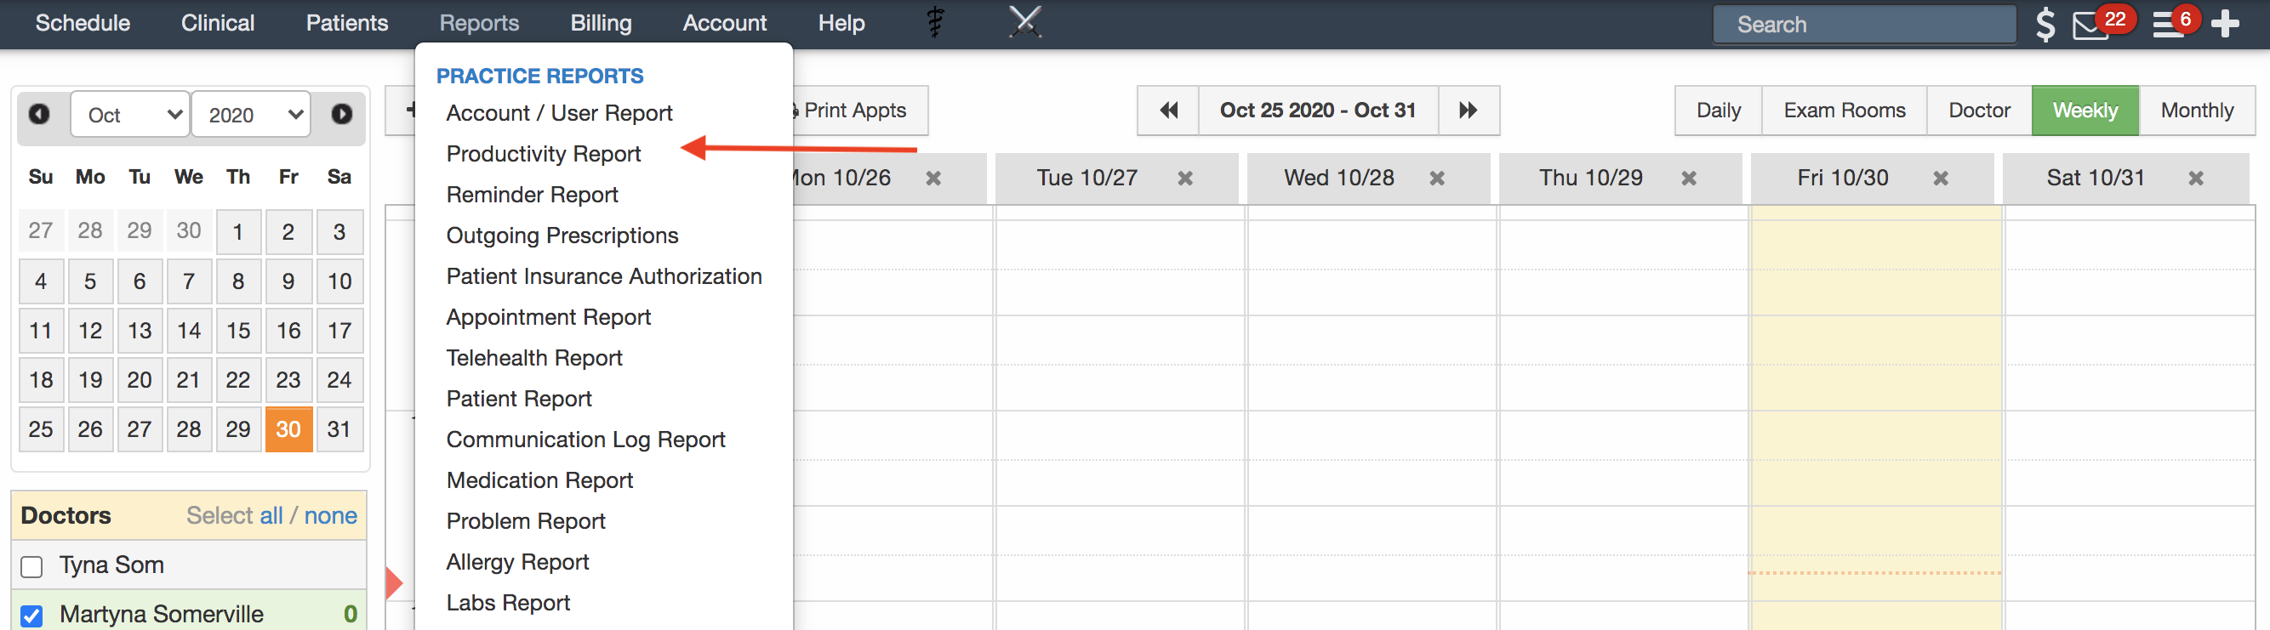
Task: Choose Communication Log Report
Action: (x=585, y=439)
